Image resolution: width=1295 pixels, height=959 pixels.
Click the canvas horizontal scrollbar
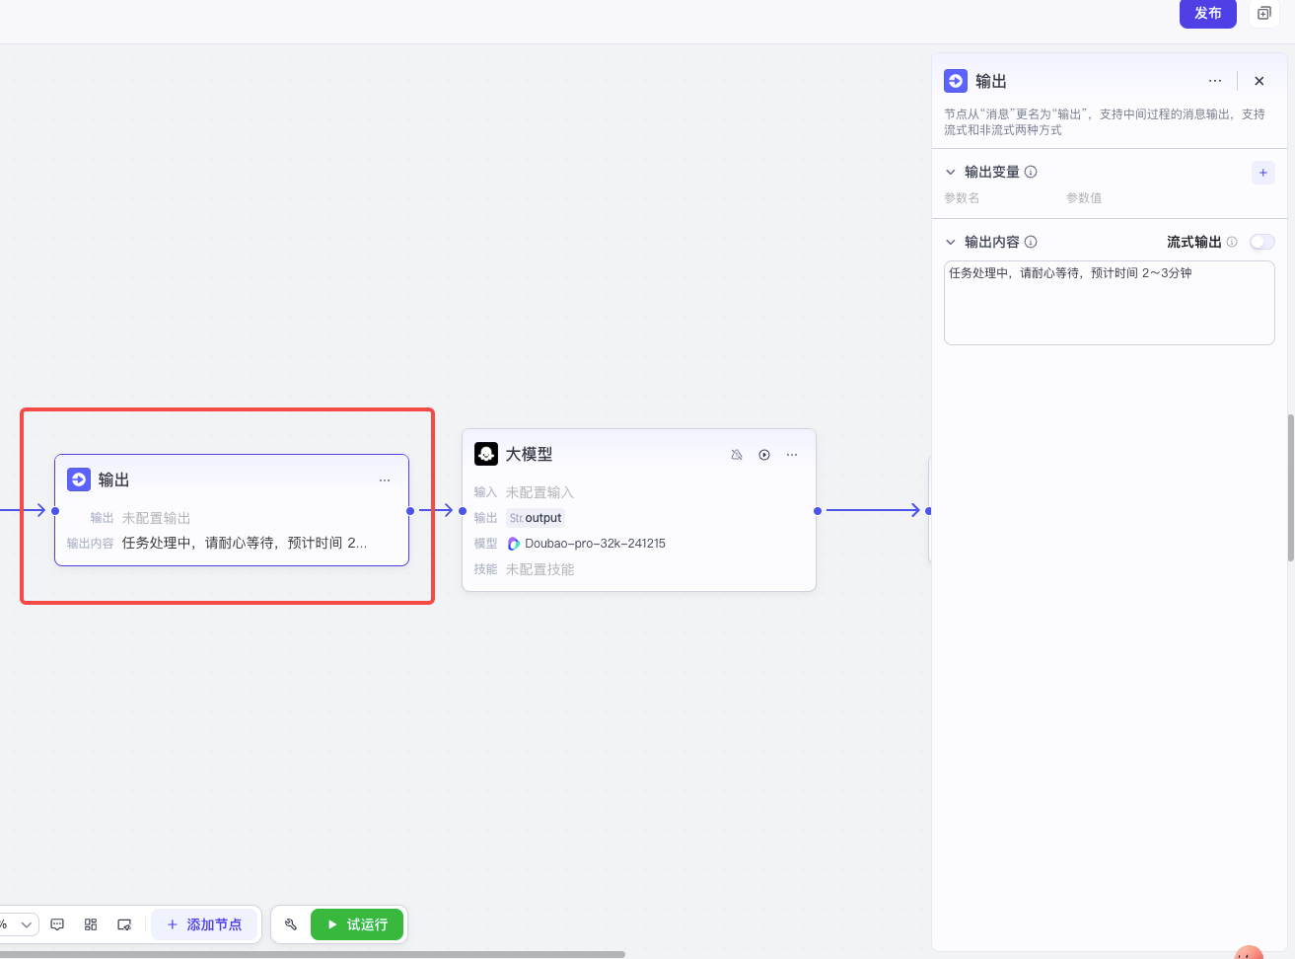(312, 954)
